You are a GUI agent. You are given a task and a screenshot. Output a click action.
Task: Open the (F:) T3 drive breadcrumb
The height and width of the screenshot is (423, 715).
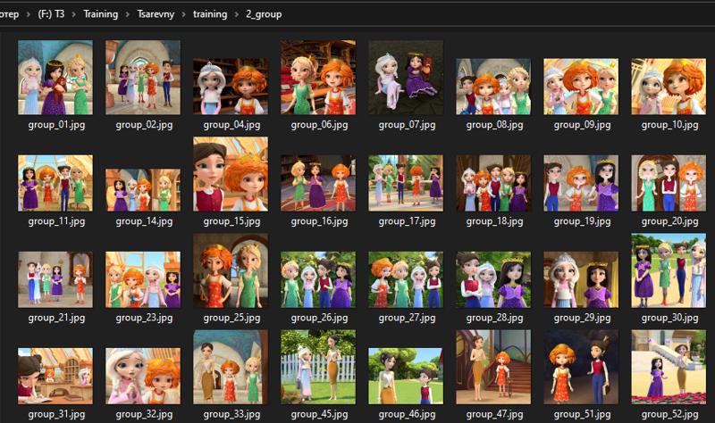[51, 14]
